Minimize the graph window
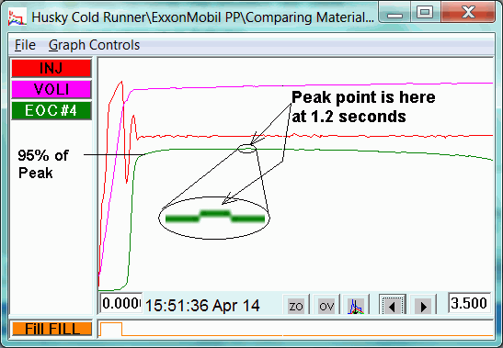The image size is (503, 348). (394, 13)
